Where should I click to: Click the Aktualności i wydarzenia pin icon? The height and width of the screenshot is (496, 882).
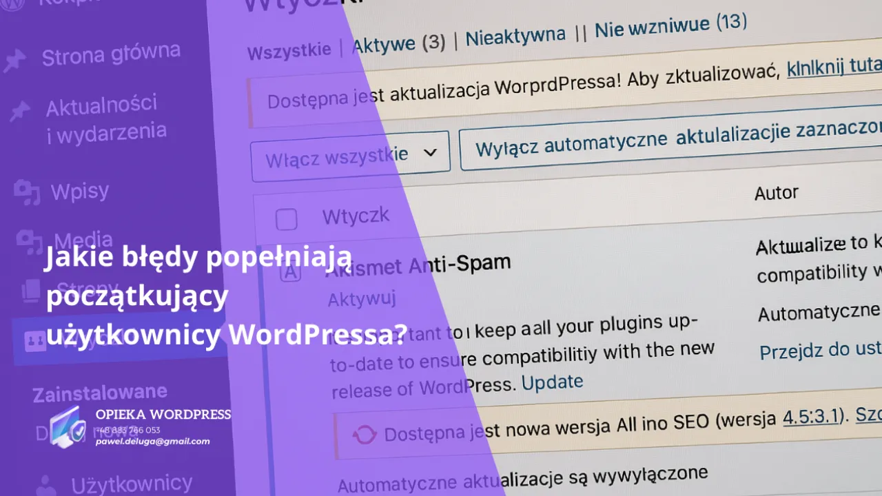20,110
